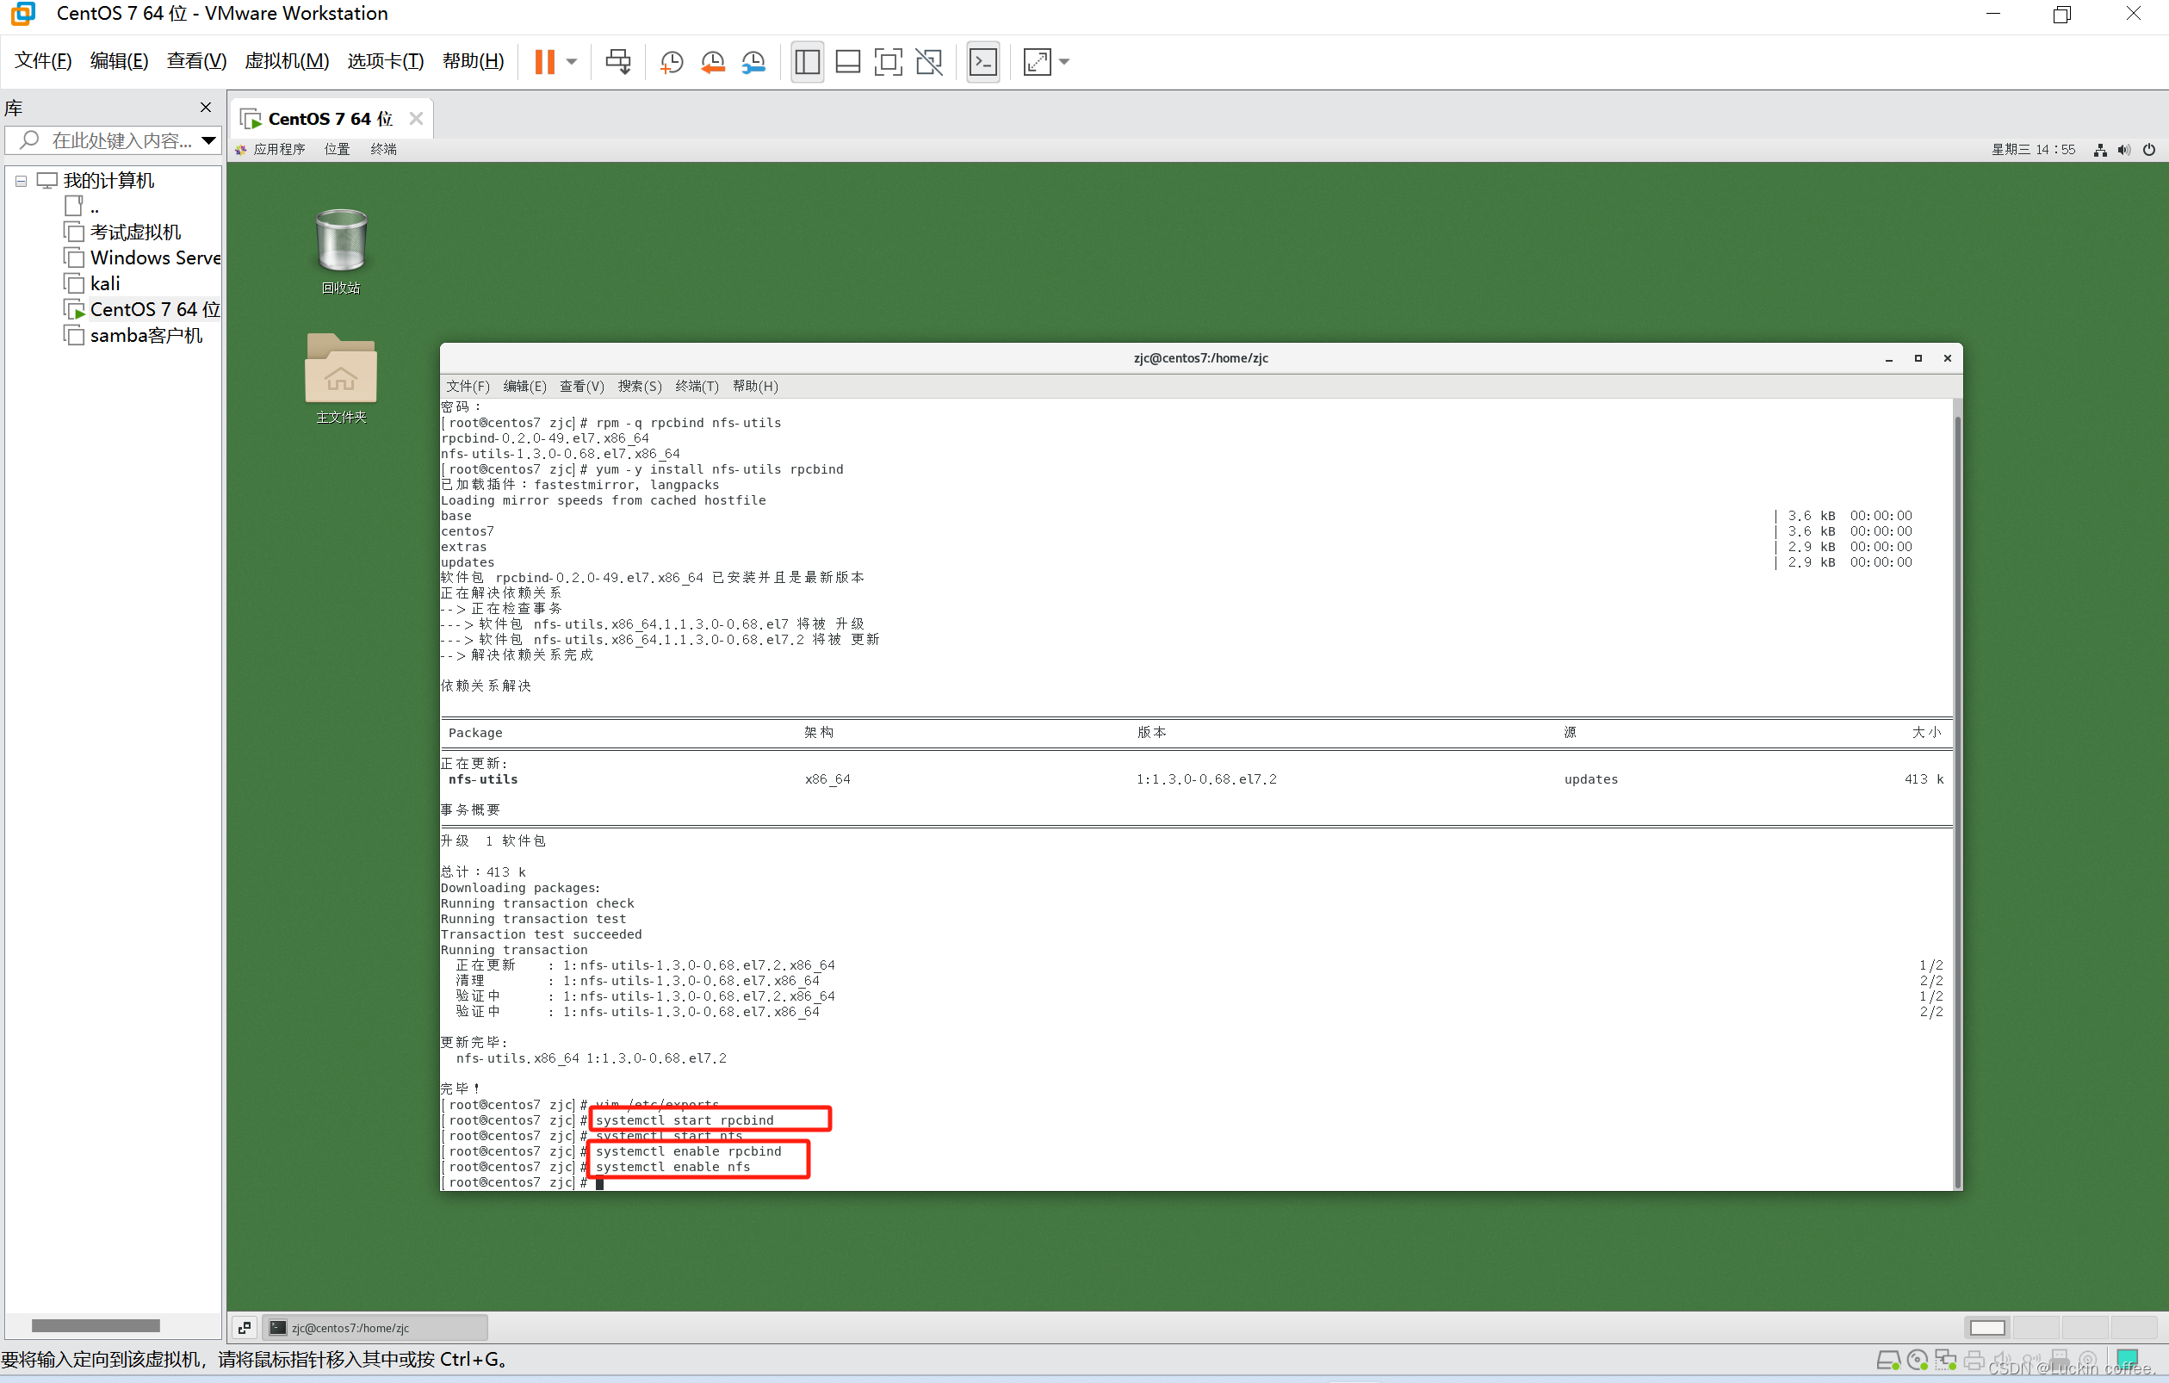Screen dimensions: 2169x1383
Task: Pause the virtual machine with the orange button
Action: coord(544,61)
